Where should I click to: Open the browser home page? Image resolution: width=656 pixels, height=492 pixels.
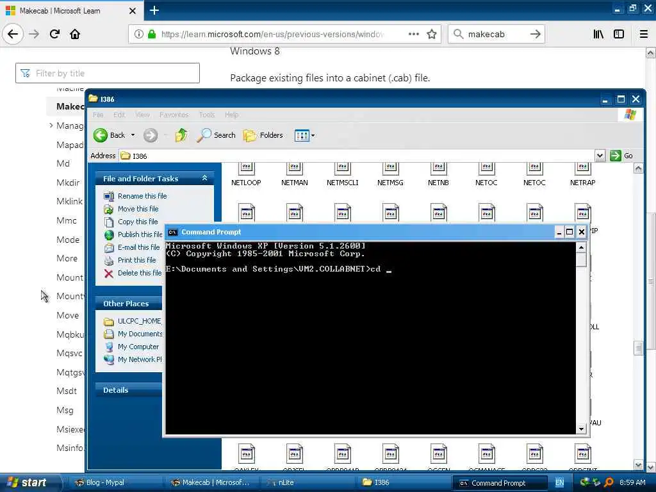click(75, 34)
